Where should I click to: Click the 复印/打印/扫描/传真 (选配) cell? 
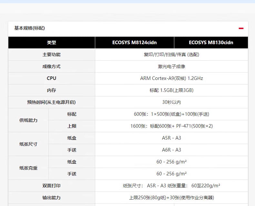coord(171,54)
